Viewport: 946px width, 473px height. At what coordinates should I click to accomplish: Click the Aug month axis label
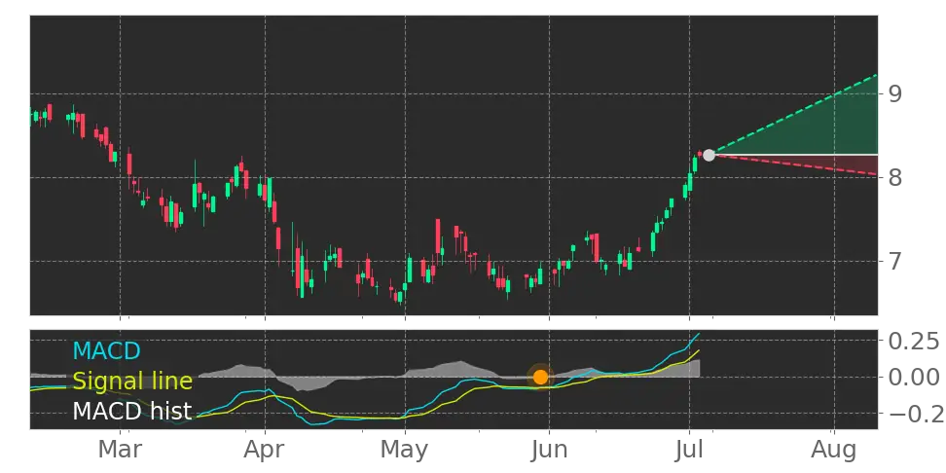tap(834, 451)
